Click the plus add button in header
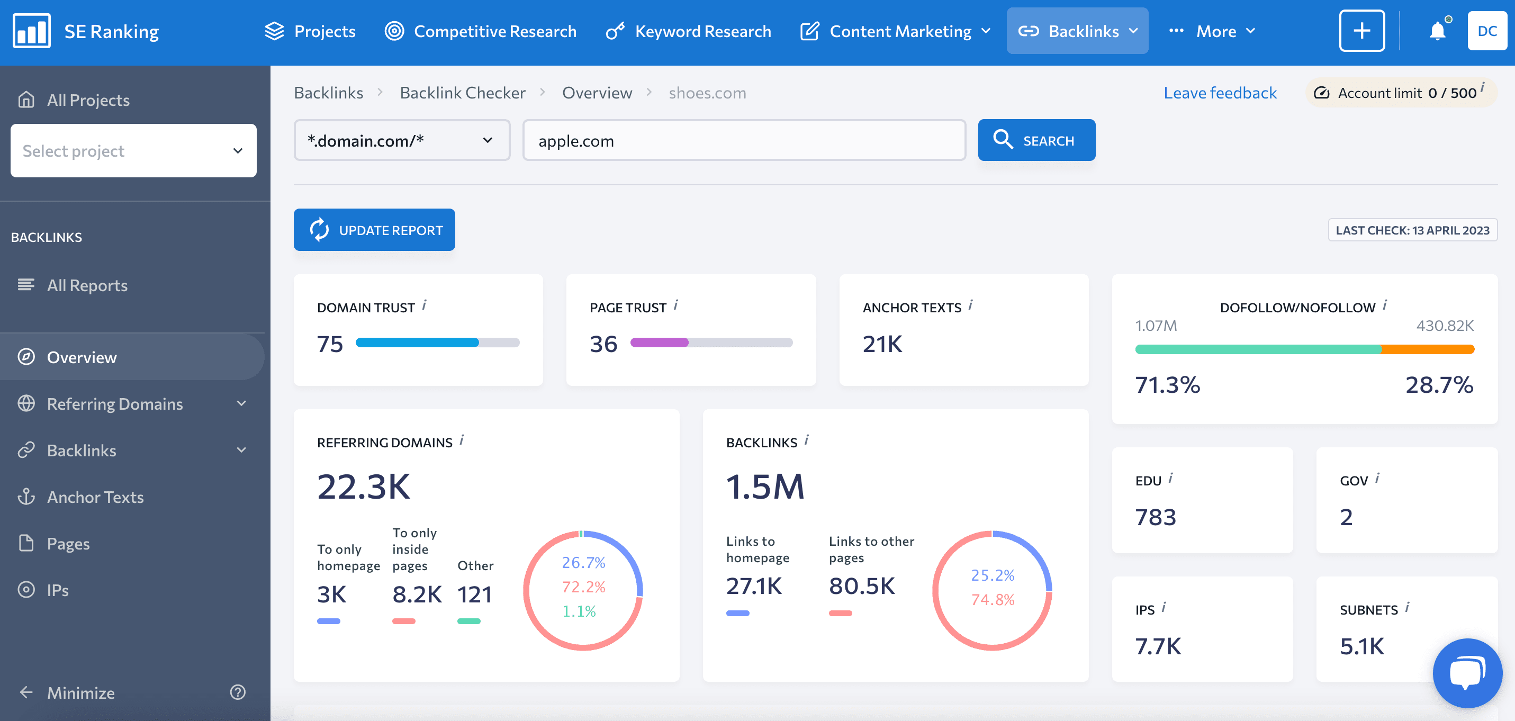The width and height of the screenshot is (1515, 721). pyautogui.click(x=1361, y=31)
